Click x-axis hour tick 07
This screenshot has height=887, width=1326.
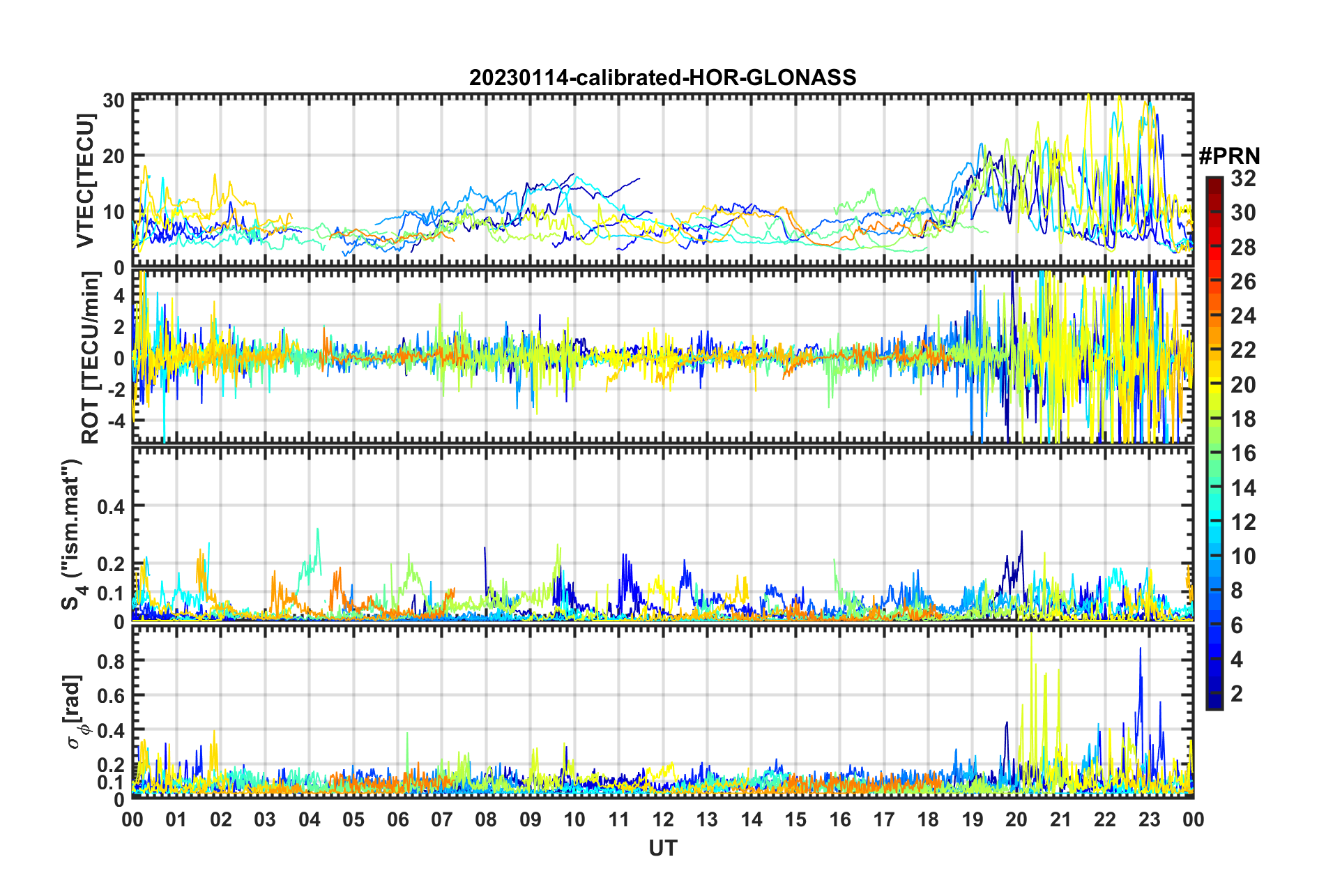point(442,819)
